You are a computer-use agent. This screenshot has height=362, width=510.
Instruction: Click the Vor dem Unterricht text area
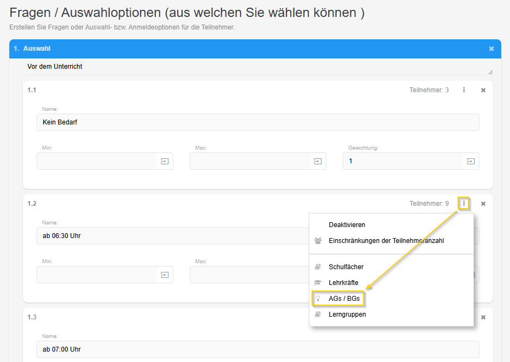coord(257,67)
